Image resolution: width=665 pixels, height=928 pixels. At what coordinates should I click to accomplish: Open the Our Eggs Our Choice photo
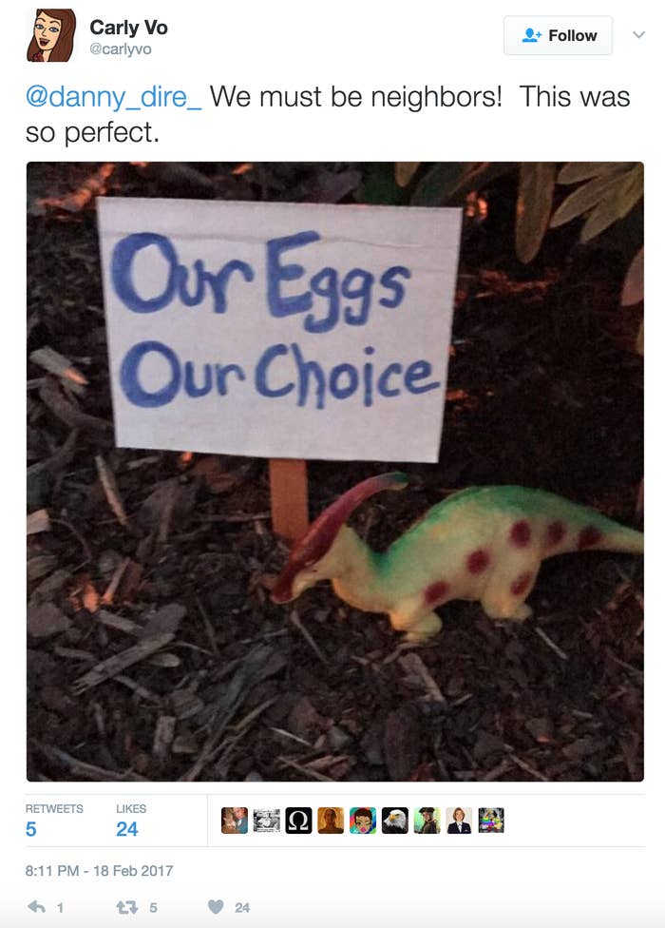click(x=335, y=471)
